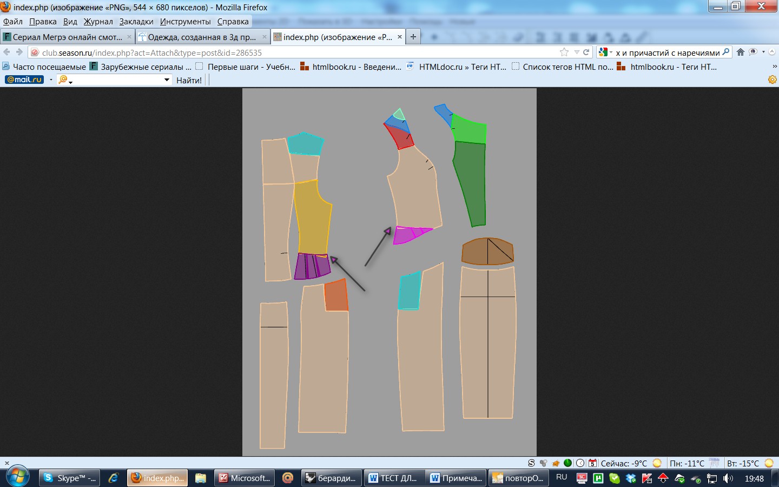Bookmark this page with the star icon
This screenshot has height=487, width=779.
click(564, 52)
